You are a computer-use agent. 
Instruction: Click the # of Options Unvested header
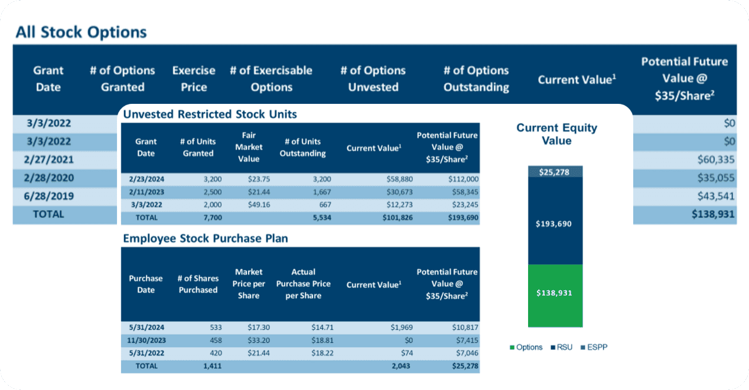pos(373,78)
